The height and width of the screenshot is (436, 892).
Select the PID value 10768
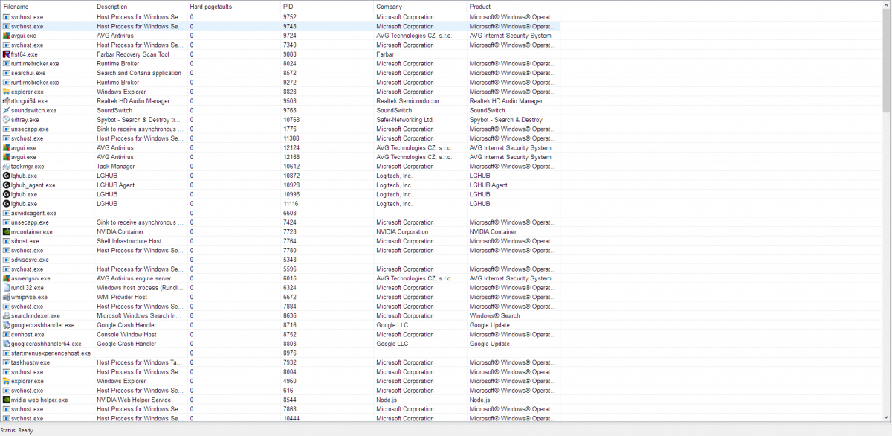pyautogui.click(x=291, y=120)
